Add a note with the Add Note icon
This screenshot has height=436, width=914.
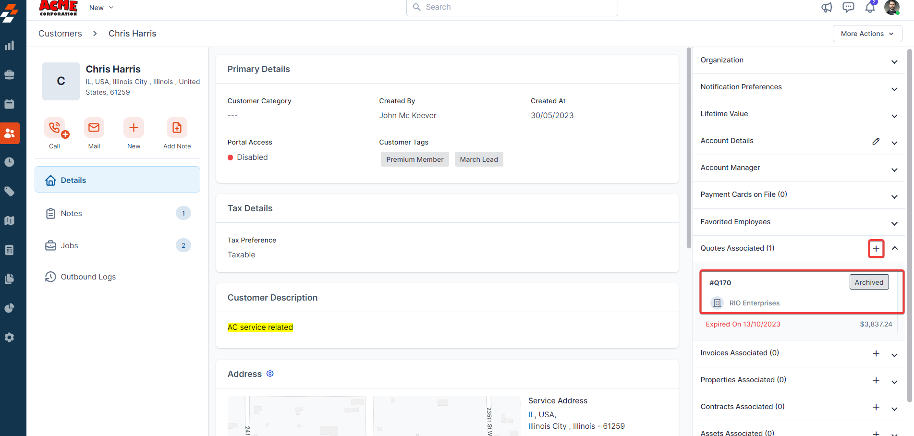[177, 128]
